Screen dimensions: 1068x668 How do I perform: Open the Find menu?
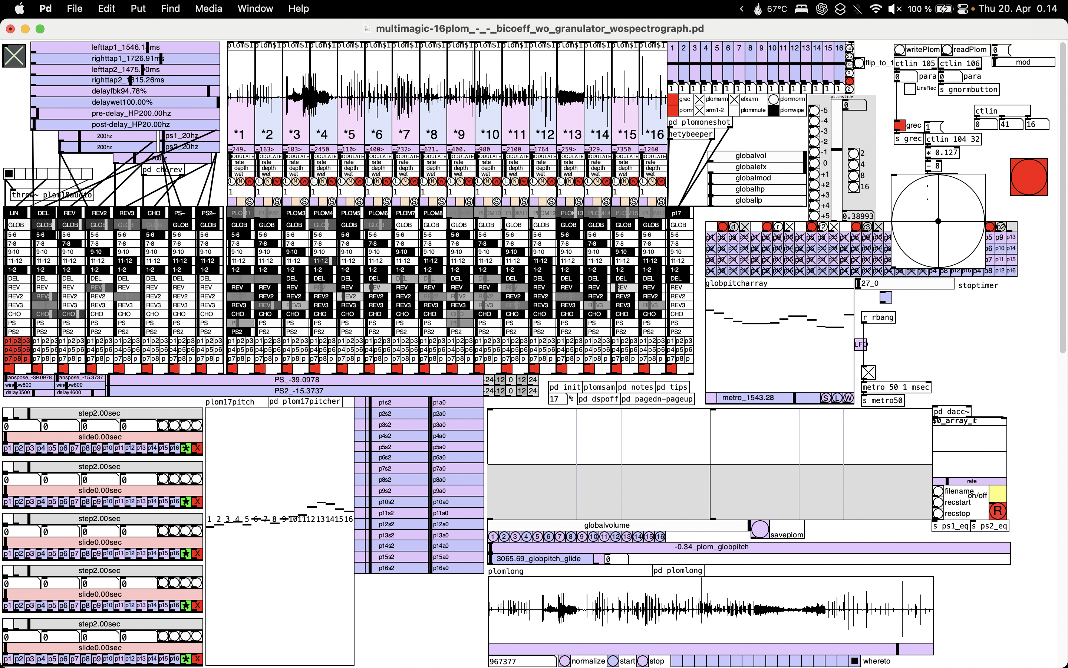click(x=170, y=9)
